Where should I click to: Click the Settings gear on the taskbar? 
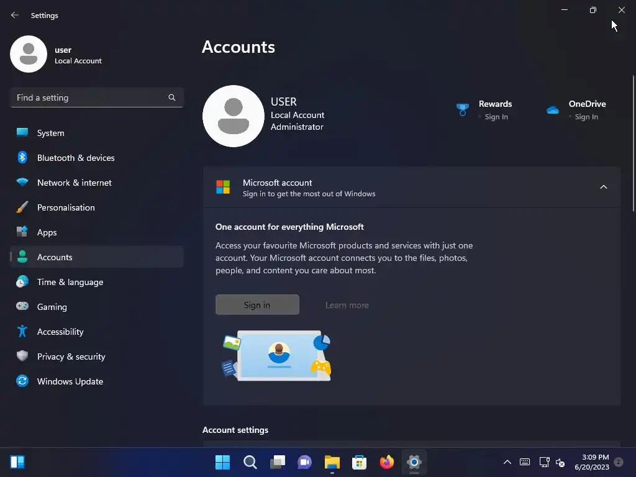[x=414, y=462]
